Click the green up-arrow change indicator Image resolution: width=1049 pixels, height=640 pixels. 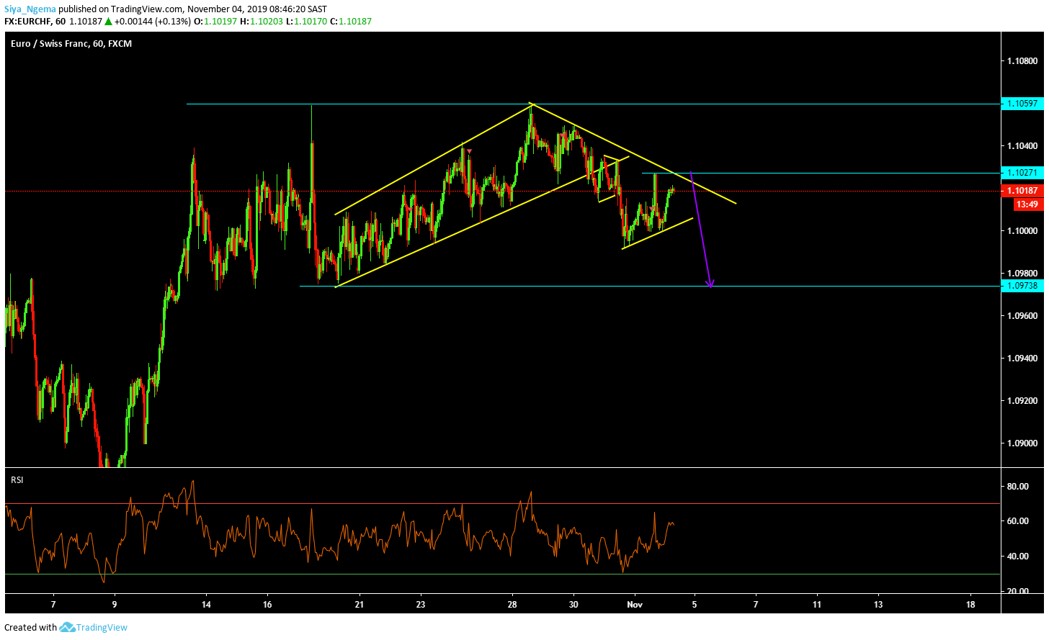[x=108, y=22]
